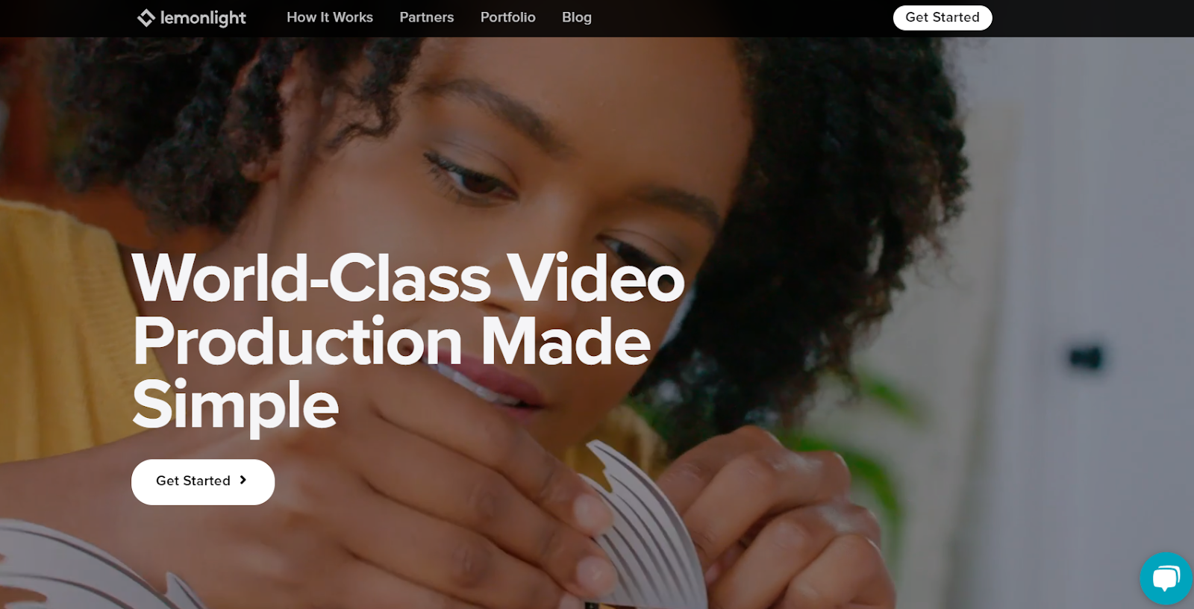Open the chat bubble widget
Screen dimensions: 1194x609
pyautogui.click(x=1166, y=578)
